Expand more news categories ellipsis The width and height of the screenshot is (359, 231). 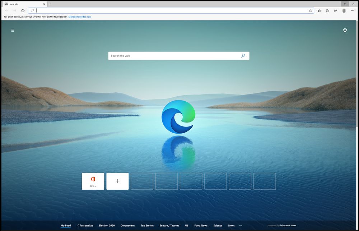pos(241,226)
